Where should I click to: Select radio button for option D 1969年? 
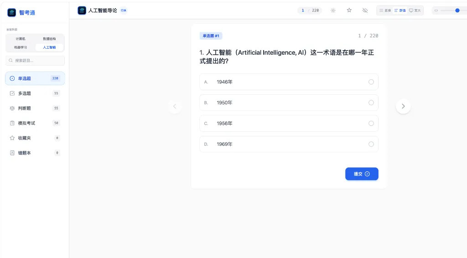pos(371,144)
